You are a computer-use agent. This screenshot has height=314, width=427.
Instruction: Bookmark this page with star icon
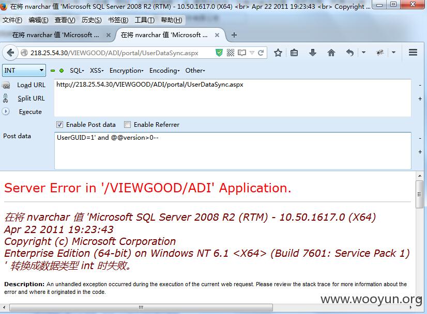tap(278, 53)
